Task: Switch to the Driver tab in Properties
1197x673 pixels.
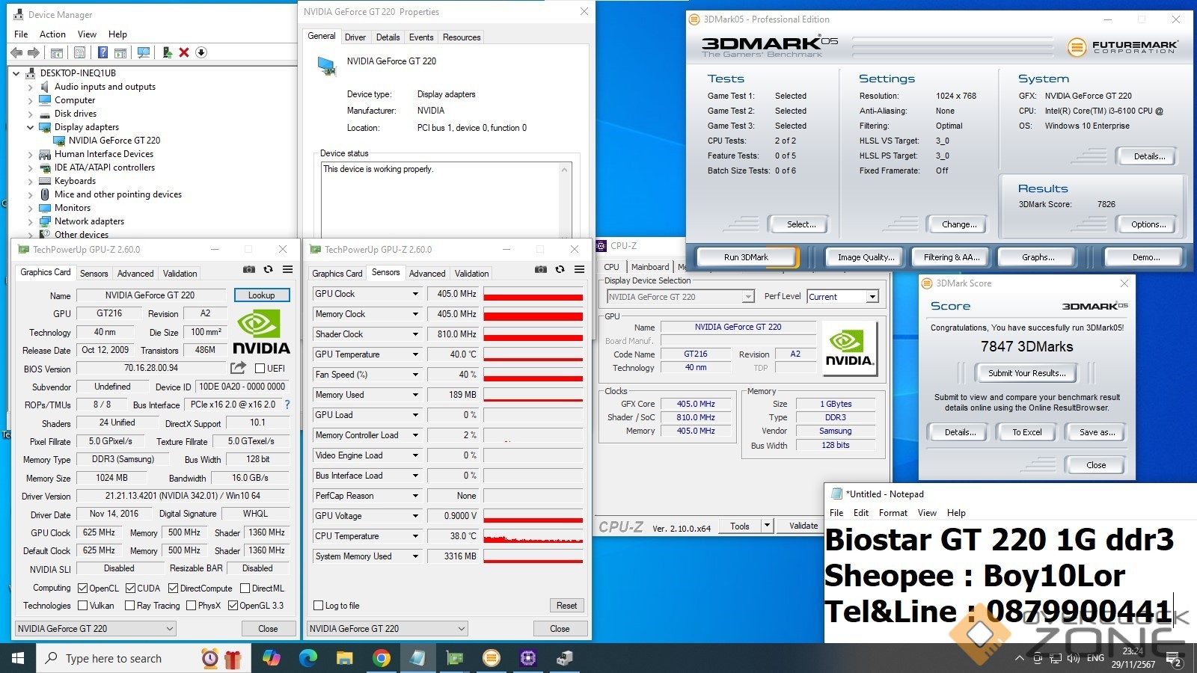Action: coord(355,37)
